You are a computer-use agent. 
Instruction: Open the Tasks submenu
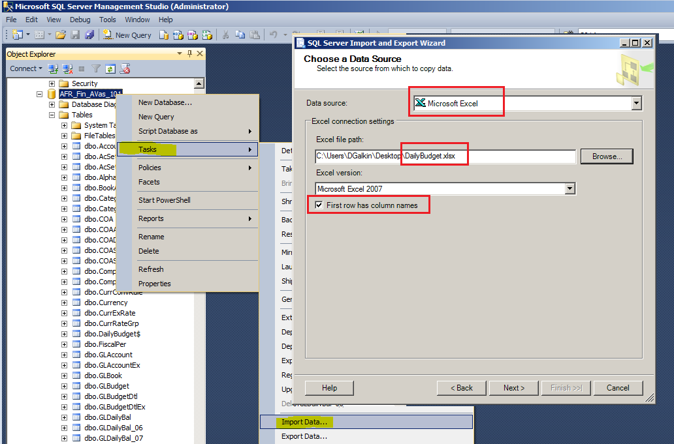[188, 149]
